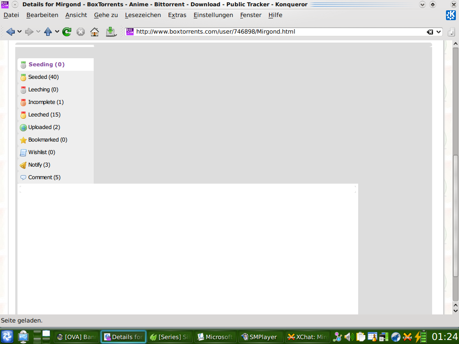Viewport: 459px width, 344px height.
Task: Go to home page via house icon
Action: point(95,32)
